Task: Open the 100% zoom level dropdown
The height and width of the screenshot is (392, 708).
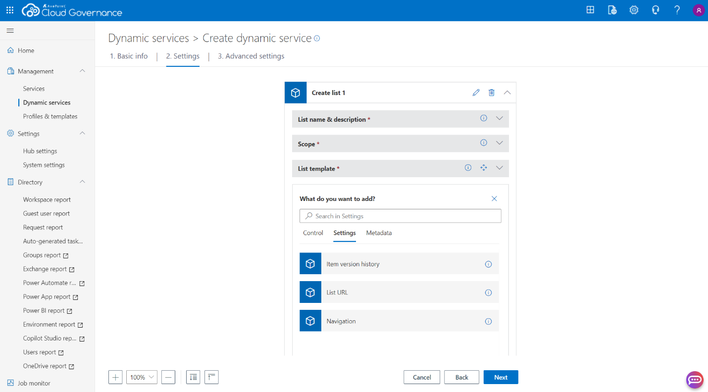Action: 142,377
